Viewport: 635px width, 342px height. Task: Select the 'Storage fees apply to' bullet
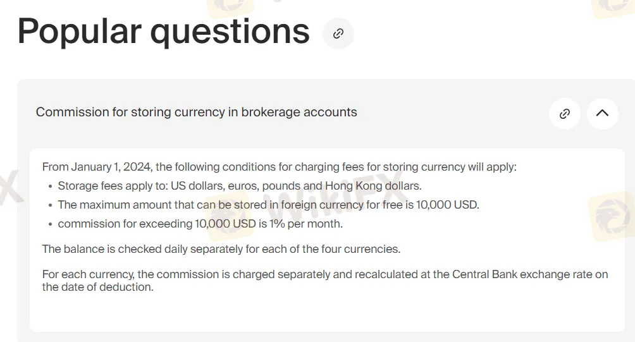(x=240, y=186)
